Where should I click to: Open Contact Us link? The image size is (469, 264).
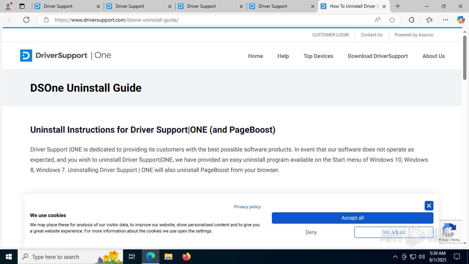372,35
